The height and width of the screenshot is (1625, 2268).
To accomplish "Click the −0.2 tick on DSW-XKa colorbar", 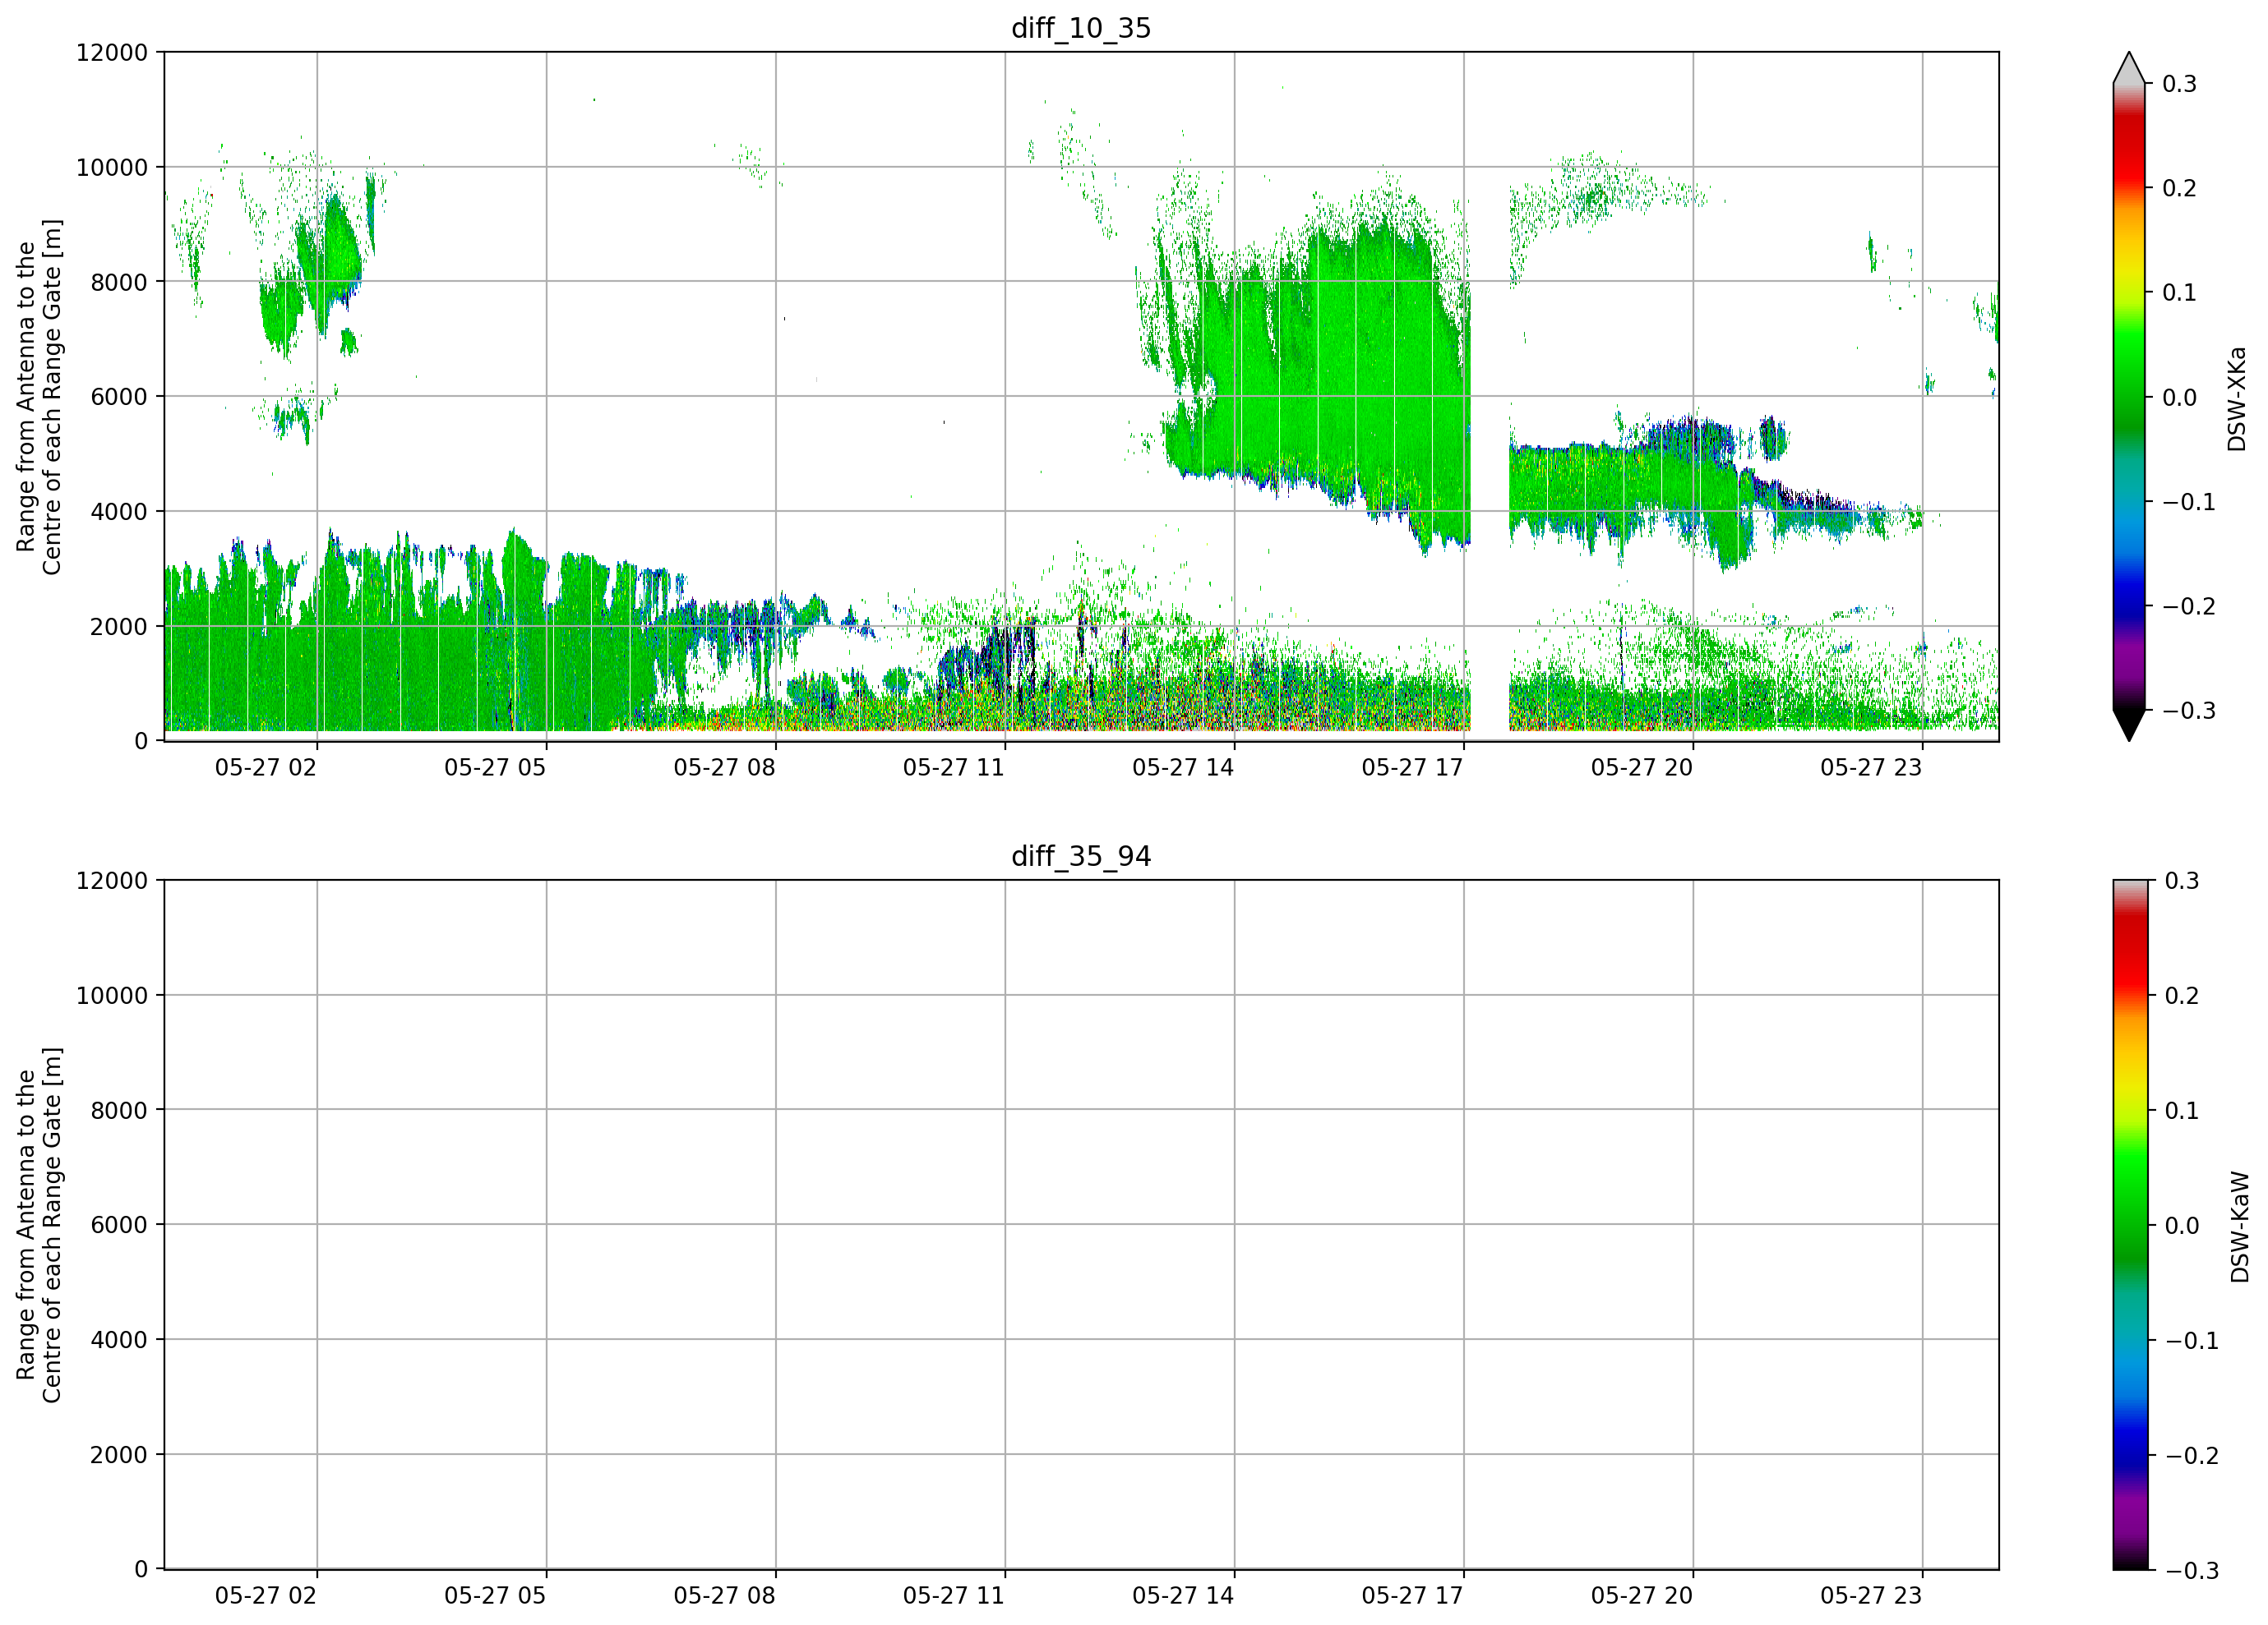I will [2189, 606].
